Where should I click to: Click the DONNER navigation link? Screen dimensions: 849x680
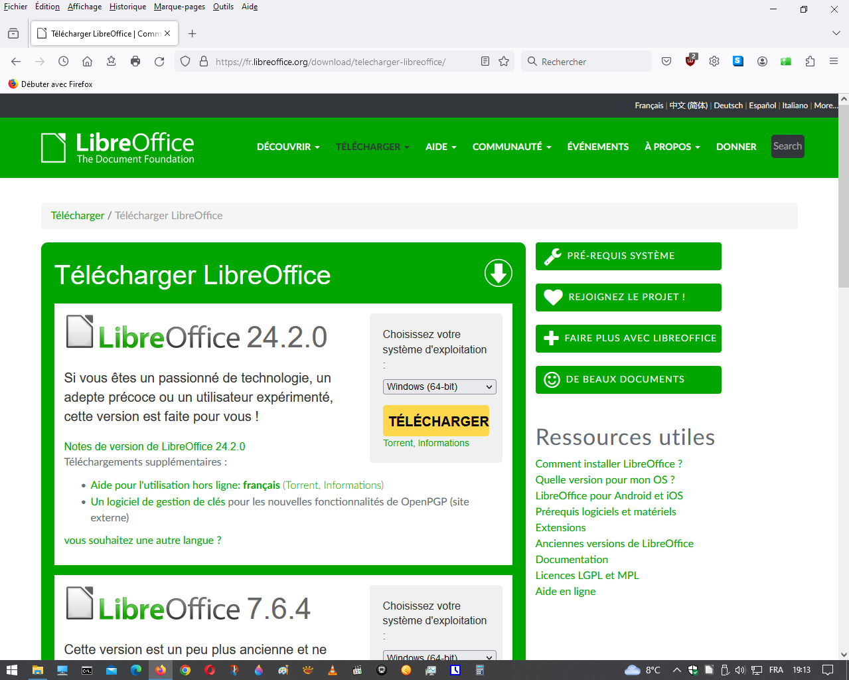(736, 147)
